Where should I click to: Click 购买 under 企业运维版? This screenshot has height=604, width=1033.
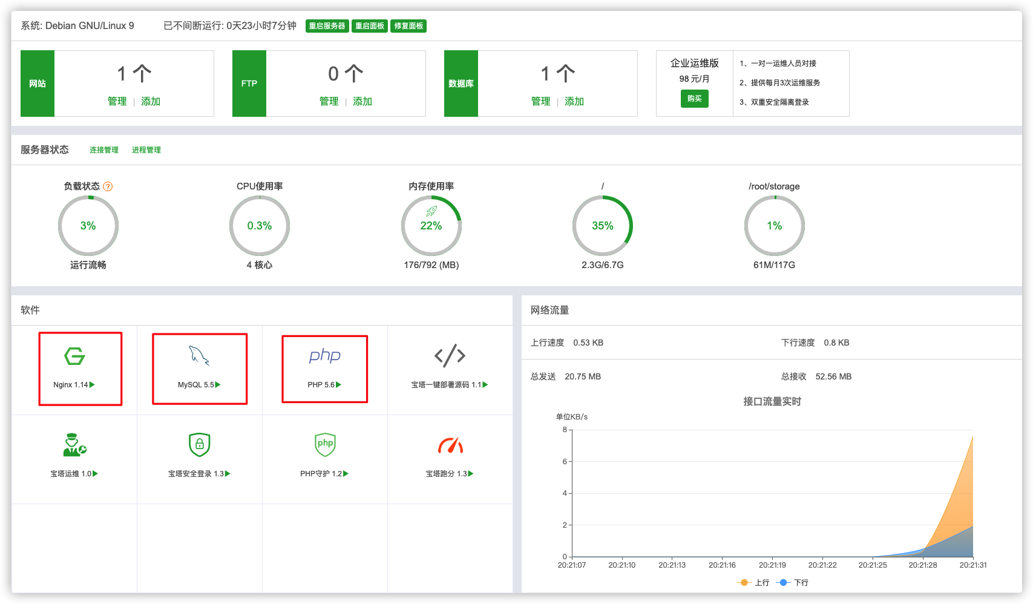click(694, 99)
